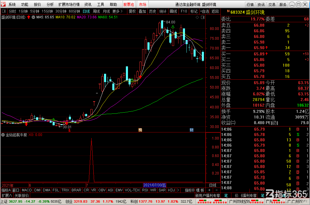Screen dimensions: 310x205
Task: Click the 行情 button in title bar
Action: click(250, 4)
